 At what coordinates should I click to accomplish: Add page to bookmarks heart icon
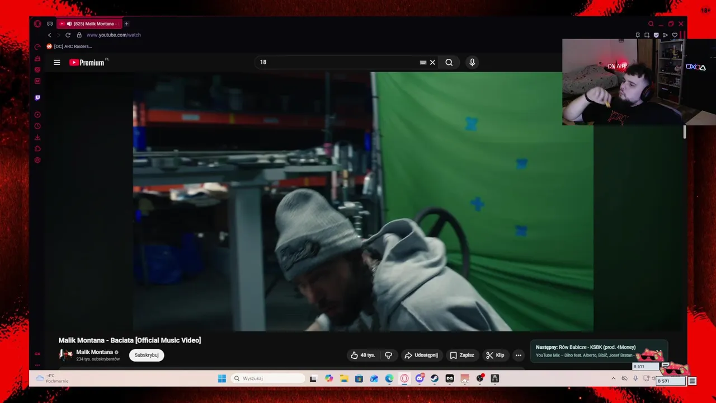click(675, 35)
